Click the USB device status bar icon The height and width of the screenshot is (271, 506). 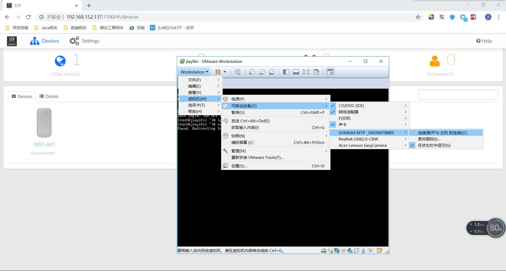363,250
